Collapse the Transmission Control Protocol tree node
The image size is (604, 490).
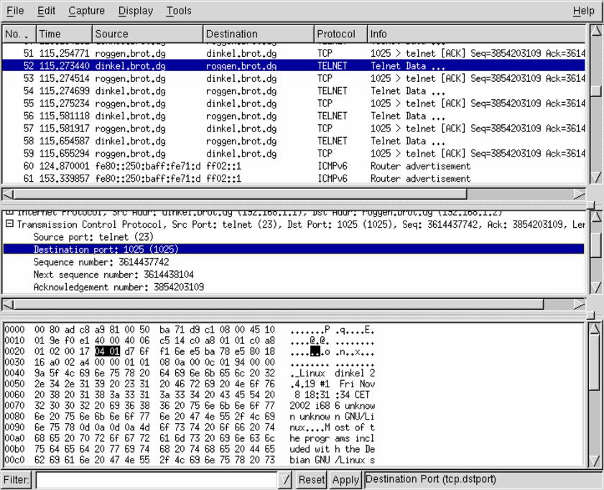[9, 225]
